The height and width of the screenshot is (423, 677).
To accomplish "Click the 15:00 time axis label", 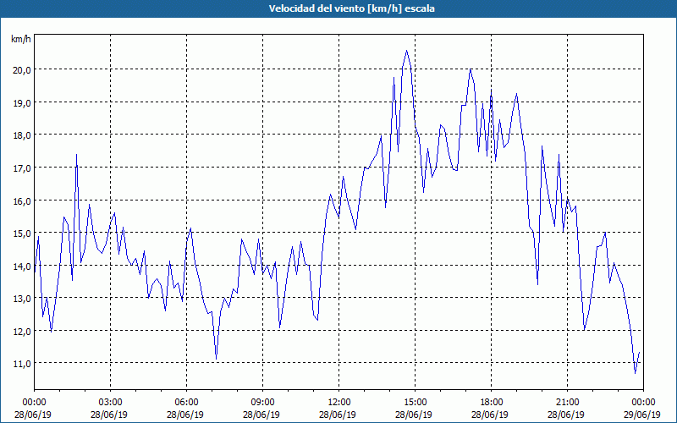I will (415, 402).
